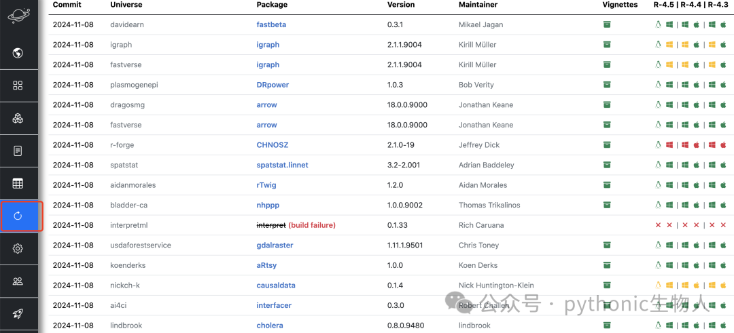Click first red X in interpret row
The height and width of the screenshot is (333, 734).
coord(658,225)
